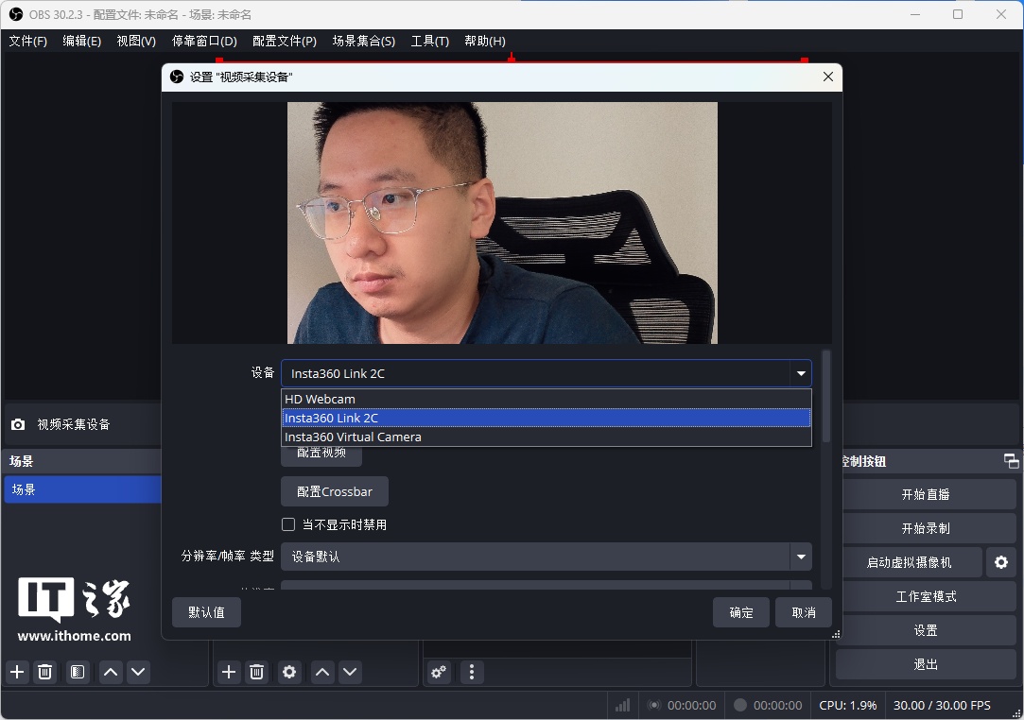Toggle 当不显示时禁用 checkbox
This screenshot has width=1024, height=720.
pyautogui.click(x=288, y=524)
